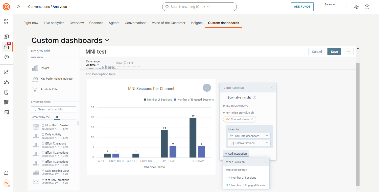The width and height of the screenshot is (379, 192).
Task: Save the MNI test dashboard
Action: coord(334,51)
